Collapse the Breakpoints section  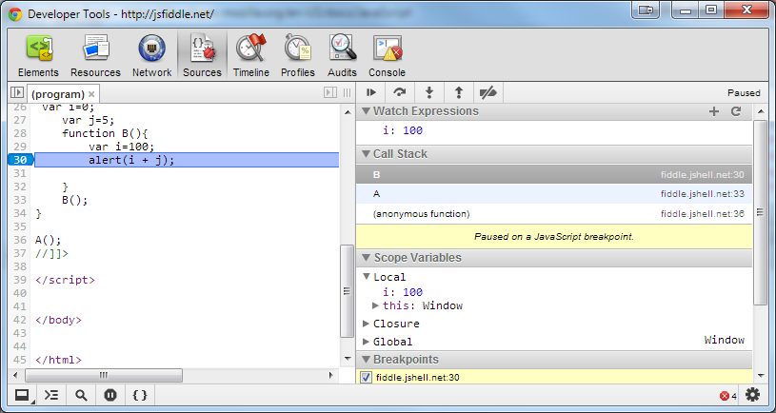[367, 360]
